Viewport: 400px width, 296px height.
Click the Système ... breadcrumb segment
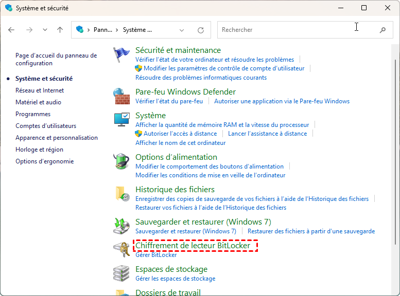(x=137, y=30)
